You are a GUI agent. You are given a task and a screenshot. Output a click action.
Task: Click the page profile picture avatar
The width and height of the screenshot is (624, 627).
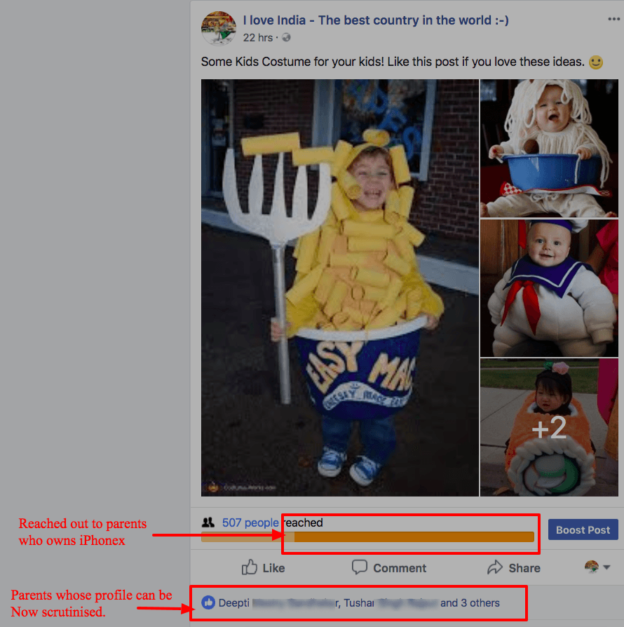[x=218, y=28]
